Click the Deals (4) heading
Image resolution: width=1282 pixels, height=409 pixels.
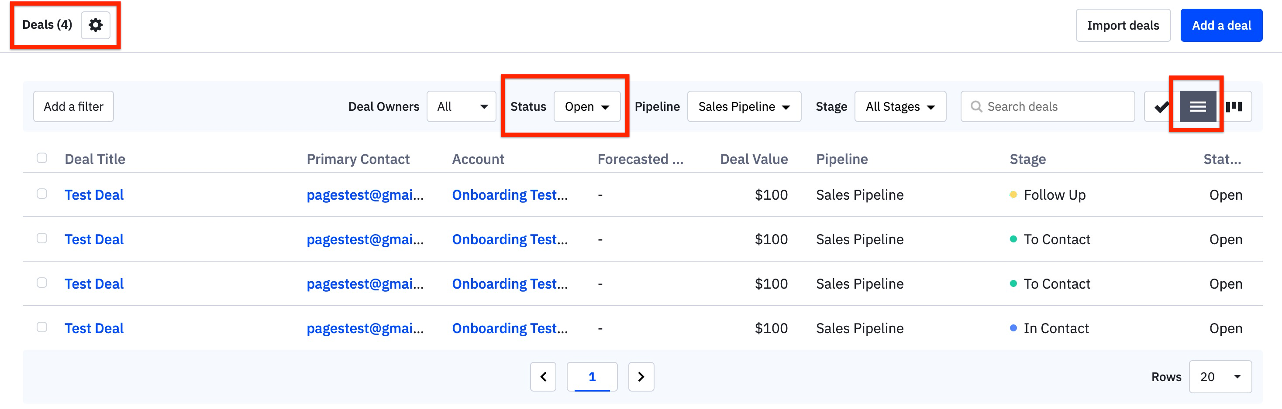(x=47, y=24)
